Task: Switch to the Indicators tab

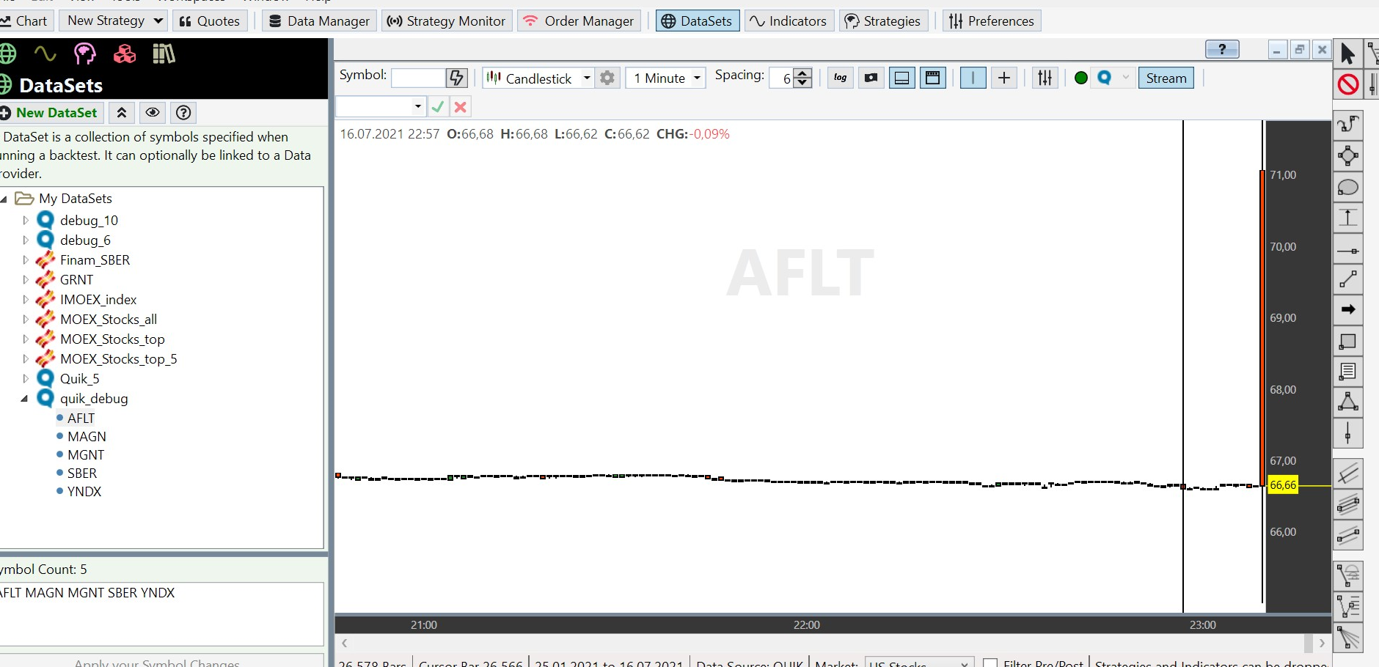Action: [x=788, y=21]
